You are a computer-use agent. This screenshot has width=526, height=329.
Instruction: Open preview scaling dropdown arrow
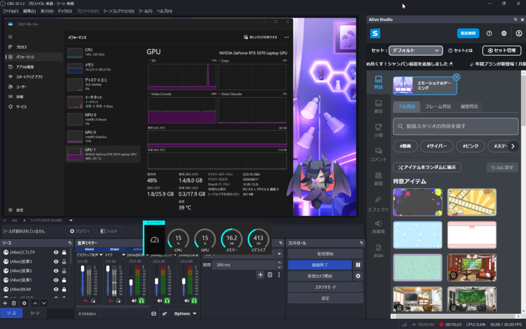tap(71, 221)
